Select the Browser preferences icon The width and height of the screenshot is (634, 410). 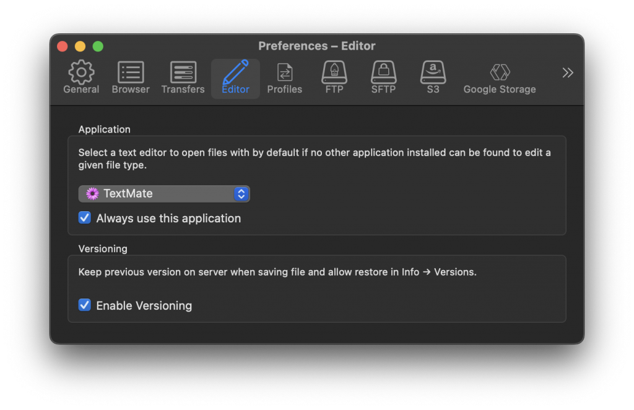tap(131, 72)
